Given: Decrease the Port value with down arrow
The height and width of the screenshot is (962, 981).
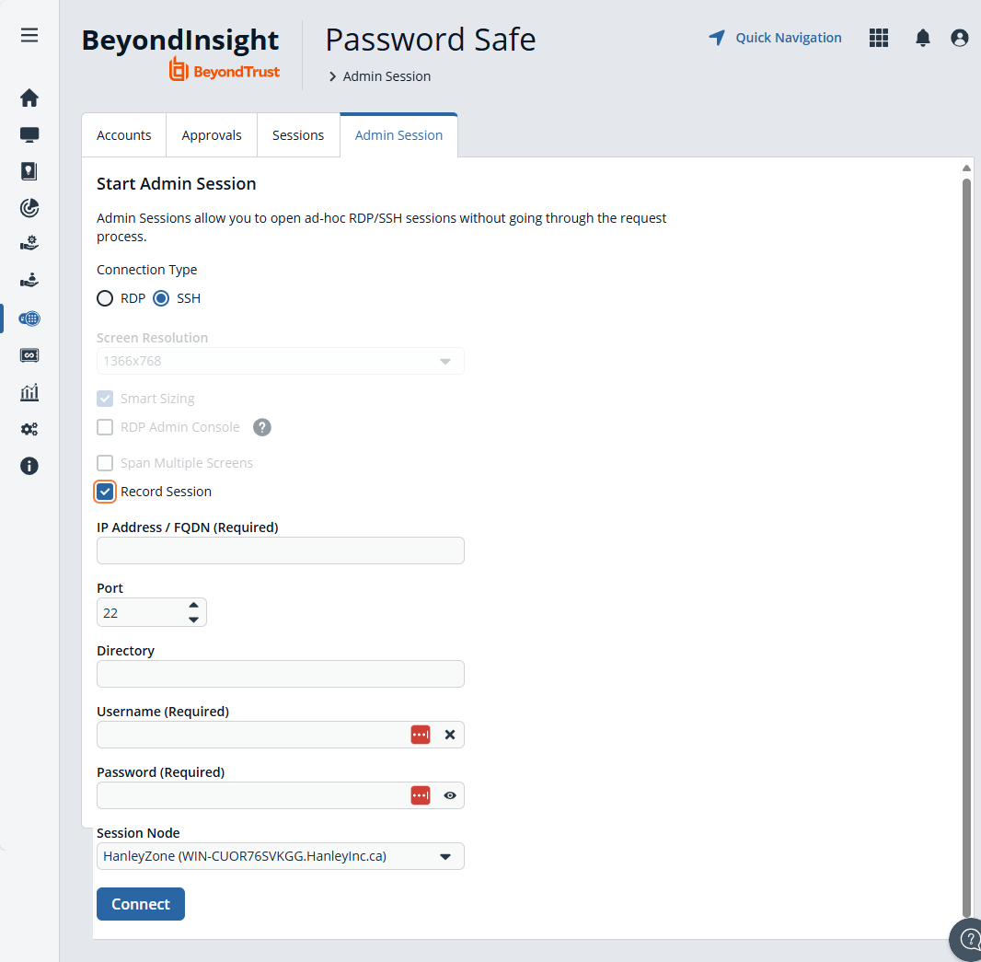Looking at the screenshot, I should click(x=193, y=620).
